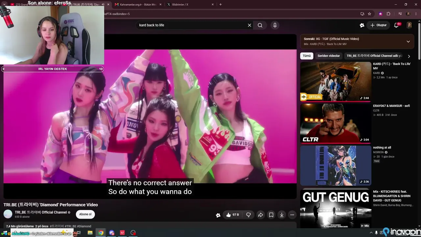
Task: Open KARD Back To Life thumbnail
Action: 335,82
